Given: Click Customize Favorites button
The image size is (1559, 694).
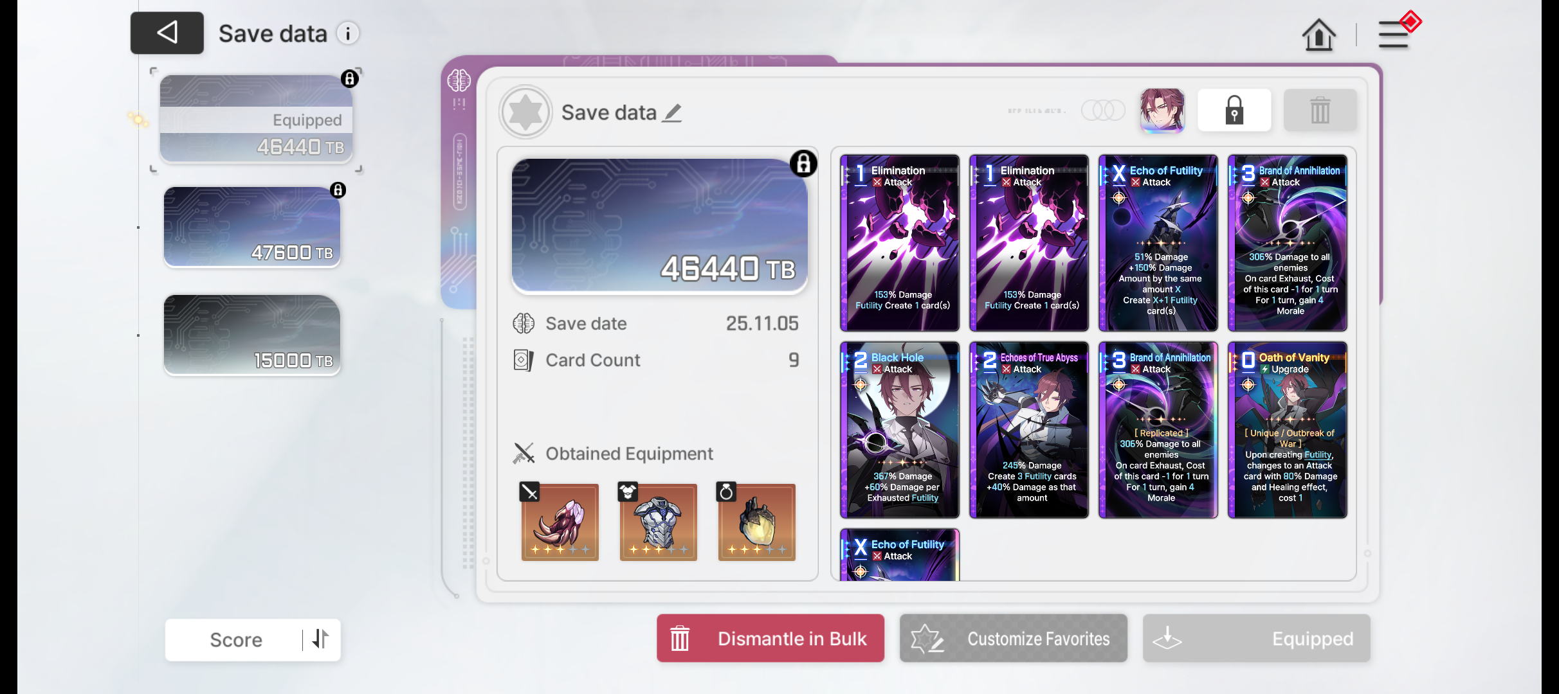Looking at the screenshot, I should [1013, 638].
